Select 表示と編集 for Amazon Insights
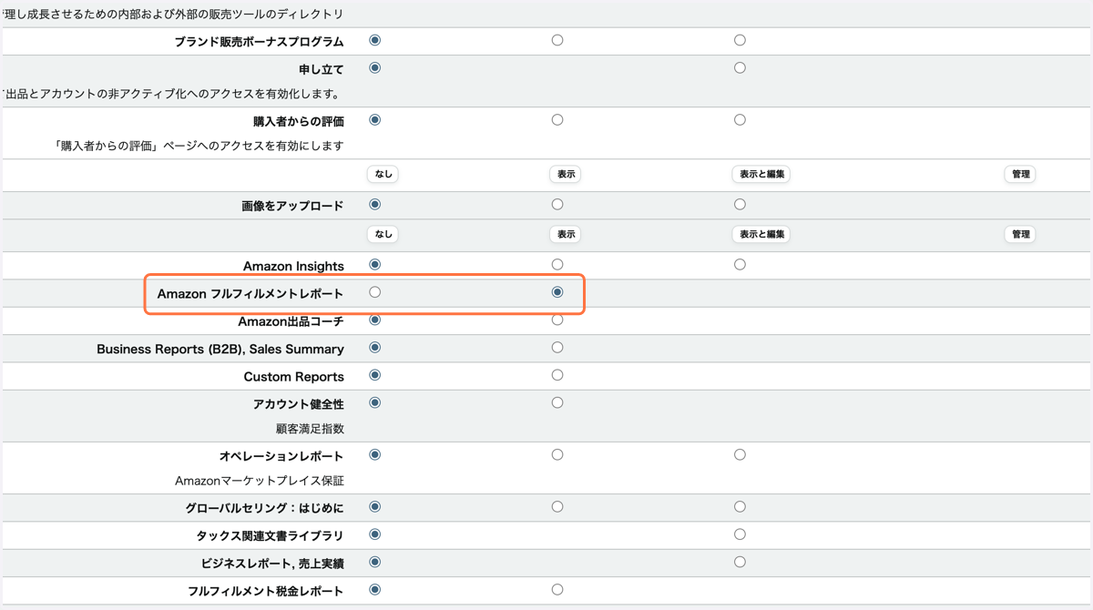 [x=740, y=264]
